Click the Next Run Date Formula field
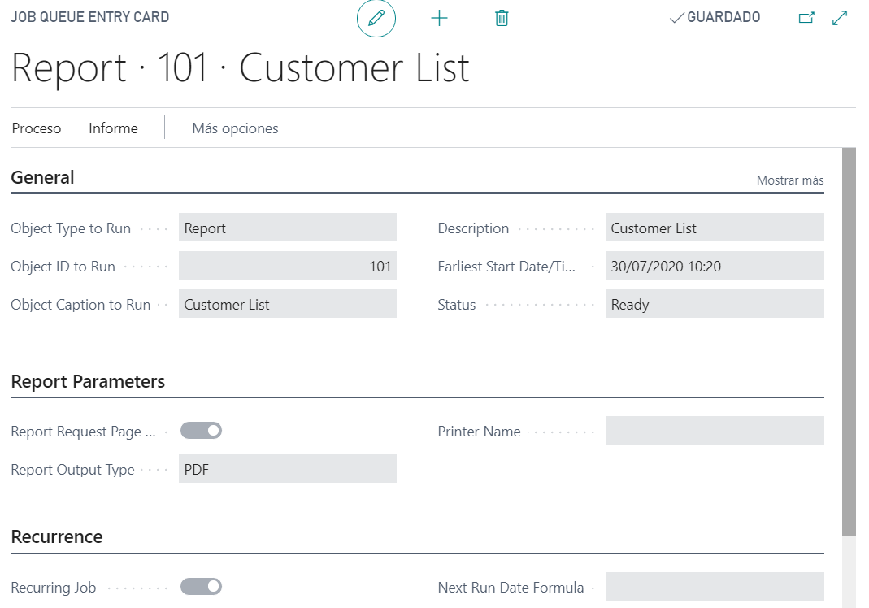Screen dimensions: 869x608 tap(714, 587)
